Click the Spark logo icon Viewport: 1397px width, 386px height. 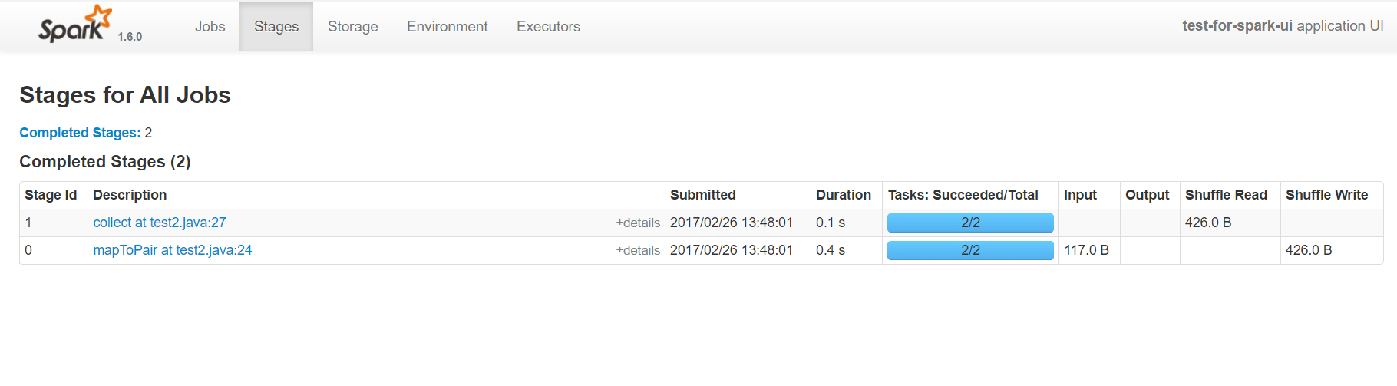74,25
